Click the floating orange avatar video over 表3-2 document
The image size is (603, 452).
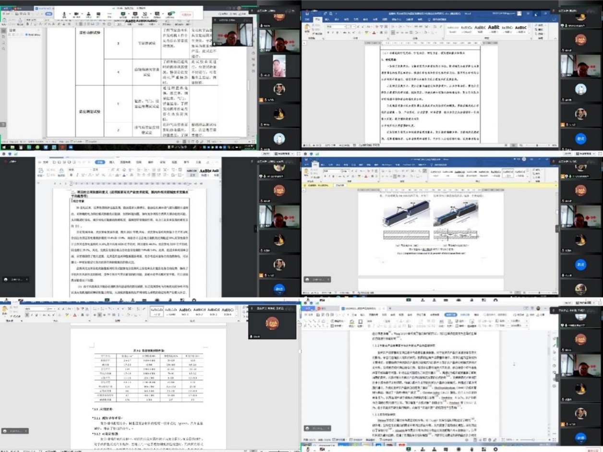[x=272, y=323]
